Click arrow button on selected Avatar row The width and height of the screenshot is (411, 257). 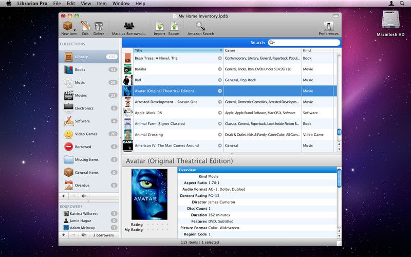(x=220, y=91)
